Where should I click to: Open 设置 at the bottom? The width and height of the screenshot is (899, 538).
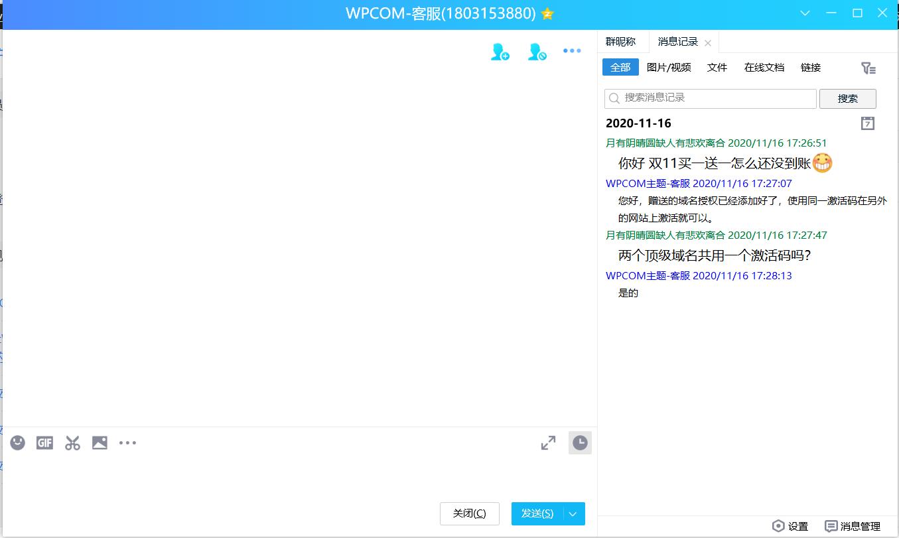[x=790, y=526]
